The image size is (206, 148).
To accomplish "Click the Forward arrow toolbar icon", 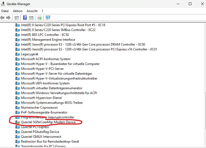I will (8, 18).
